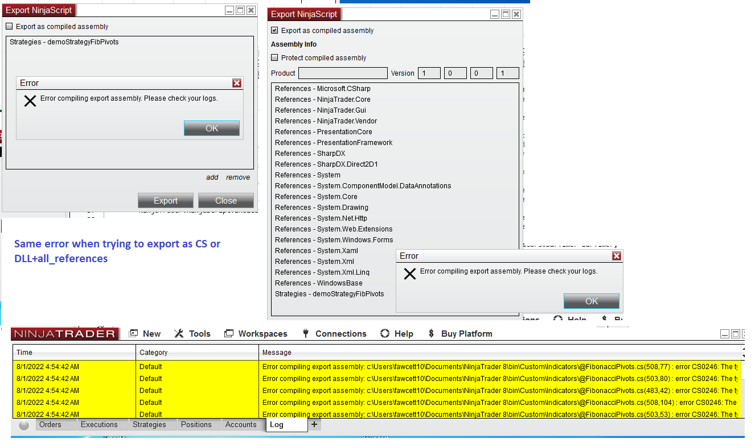Click OK in the Error dialog over the references list
The width and height of the screenshot is (755, 447).
pos(592,301)
